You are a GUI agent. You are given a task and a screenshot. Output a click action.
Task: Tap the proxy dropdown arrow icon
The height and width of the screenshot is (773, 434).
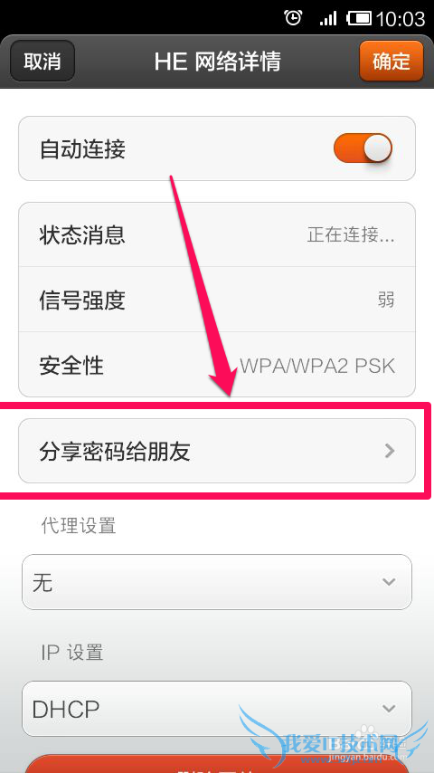click(389, 582)
